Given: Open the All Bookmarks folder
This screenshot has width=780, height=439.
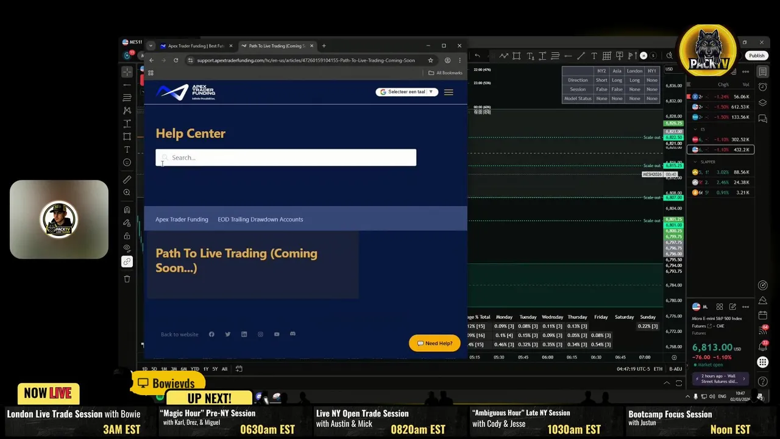Looking at the screenshot, I should tap(445, 73).
